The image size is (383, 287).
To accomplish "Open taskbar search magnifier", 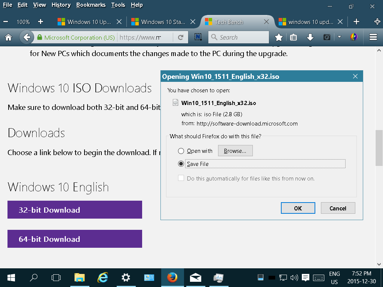I will click(x=33, y=278).
